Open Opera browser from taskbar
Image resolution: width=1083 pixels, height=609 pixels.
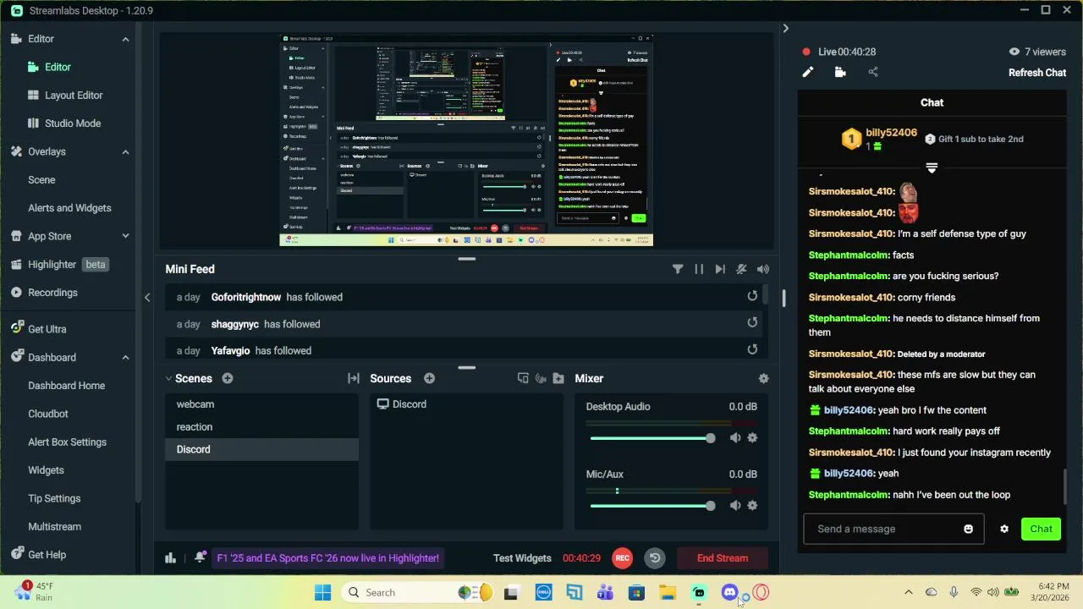coord(761,593)
